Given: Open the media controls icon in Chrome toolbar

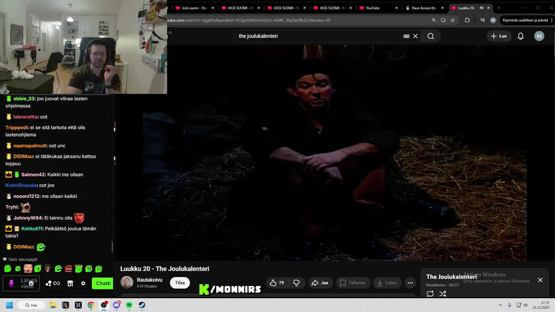Looking at the screenshot, I should pos(483,20).
